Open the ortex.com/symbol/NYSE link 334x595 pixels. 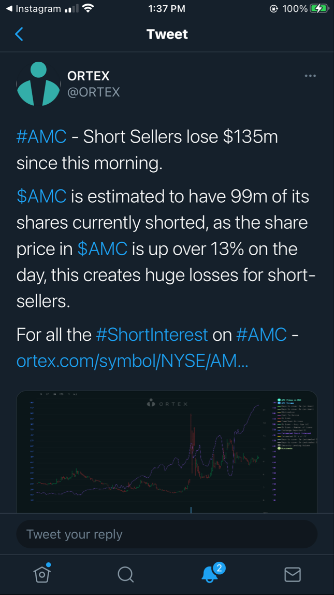pyautogui.click(x=133, y=361)
